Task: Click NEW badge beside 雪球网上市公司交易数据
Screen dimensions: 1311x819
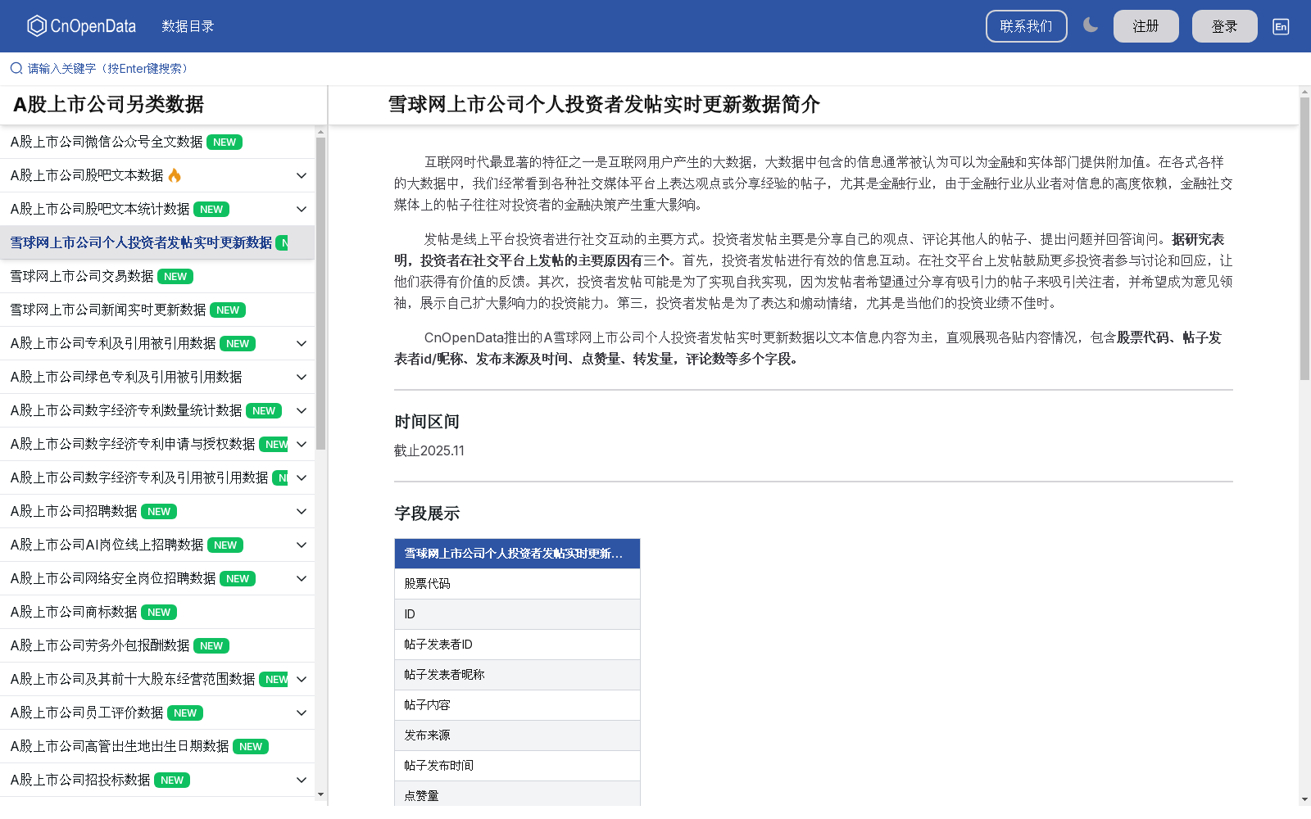Action: click(x=175, y=277)
